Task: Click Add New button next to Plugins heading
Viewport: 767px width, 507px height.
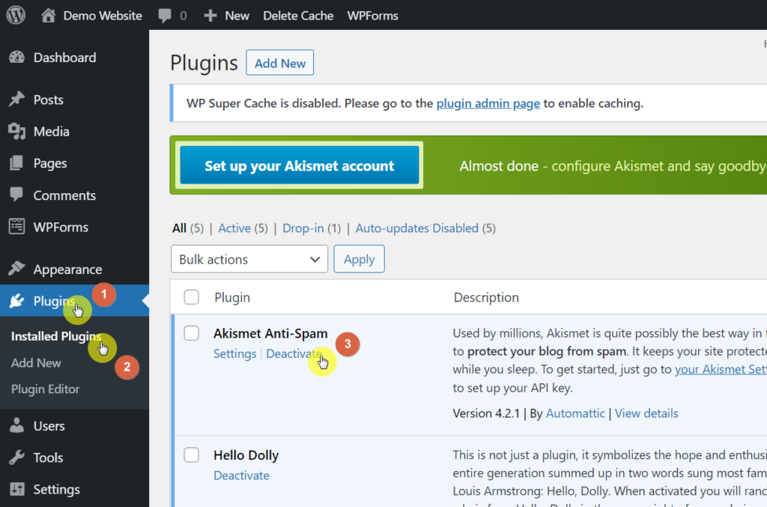Action: pos(280,63)
